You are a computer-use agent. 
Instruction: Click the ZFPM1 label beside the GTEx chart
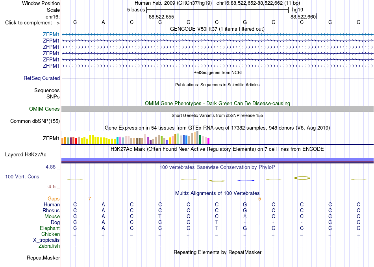(51, 138)
